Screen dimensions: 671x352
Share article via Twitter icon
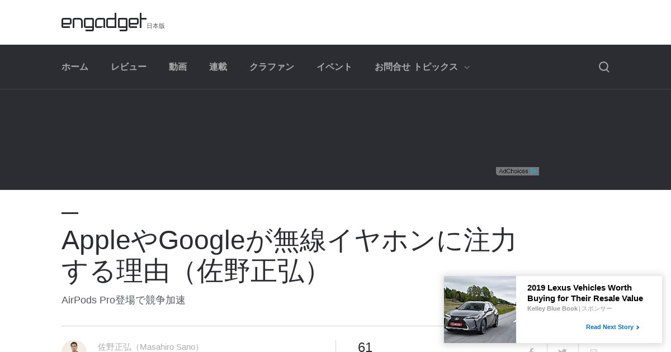coord(563,350)
